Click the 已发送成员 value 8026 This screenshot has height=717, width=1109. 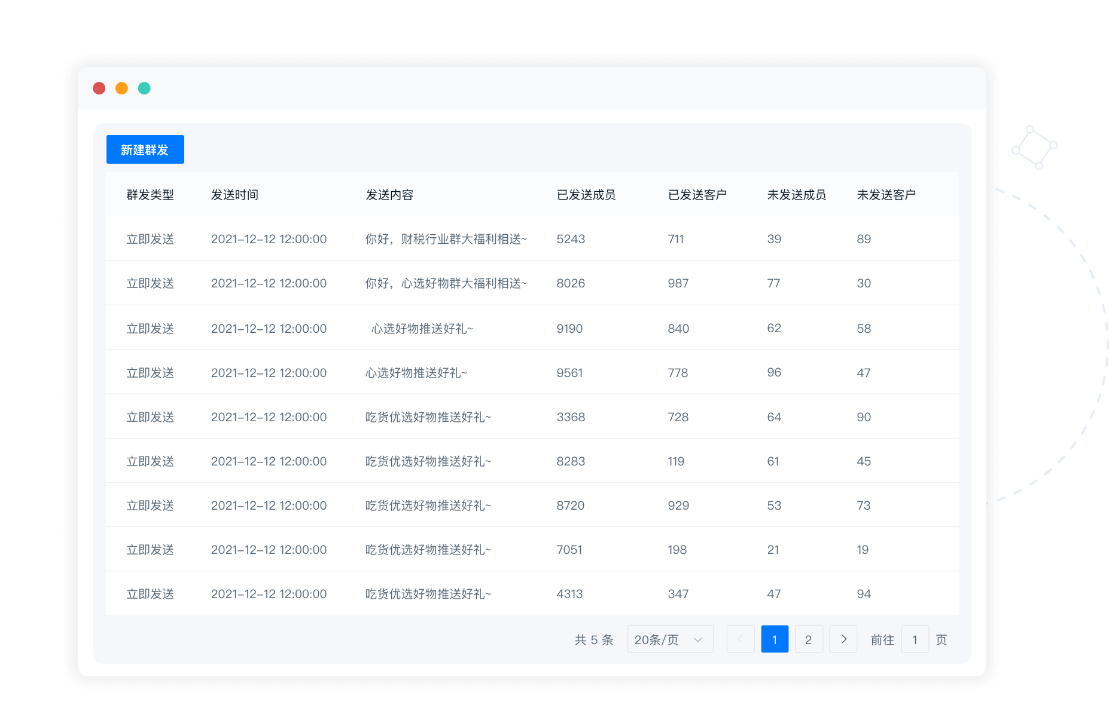click(571, 283)
